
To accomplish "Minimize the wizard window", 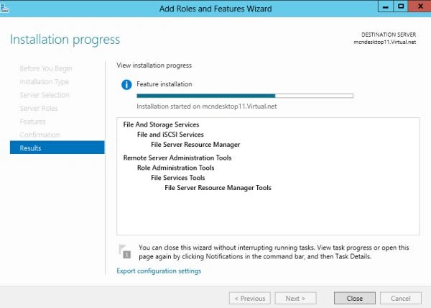I will coord(386,6).
